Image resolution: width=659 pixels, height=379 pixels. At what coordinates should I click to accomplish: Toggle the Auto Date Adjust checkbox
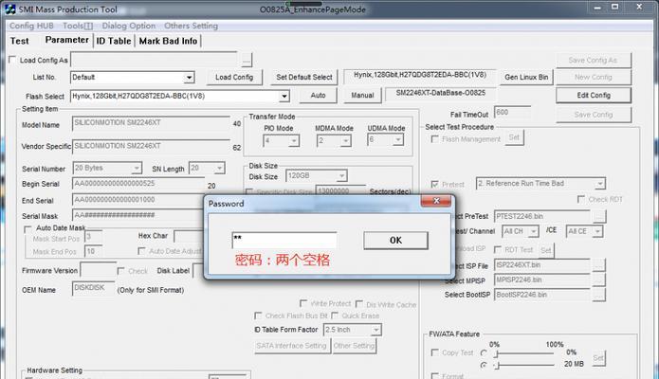coord(141,251)
